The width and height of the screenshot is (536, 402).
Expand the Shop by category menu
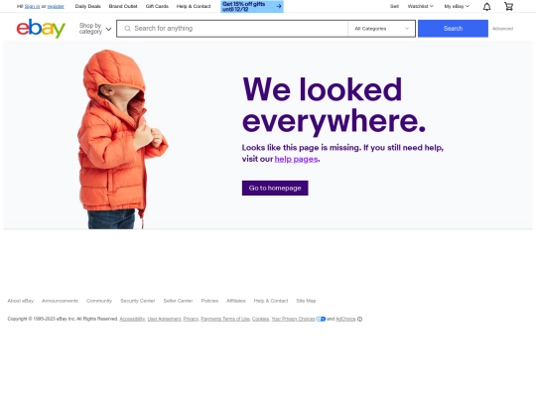(95, 29)
